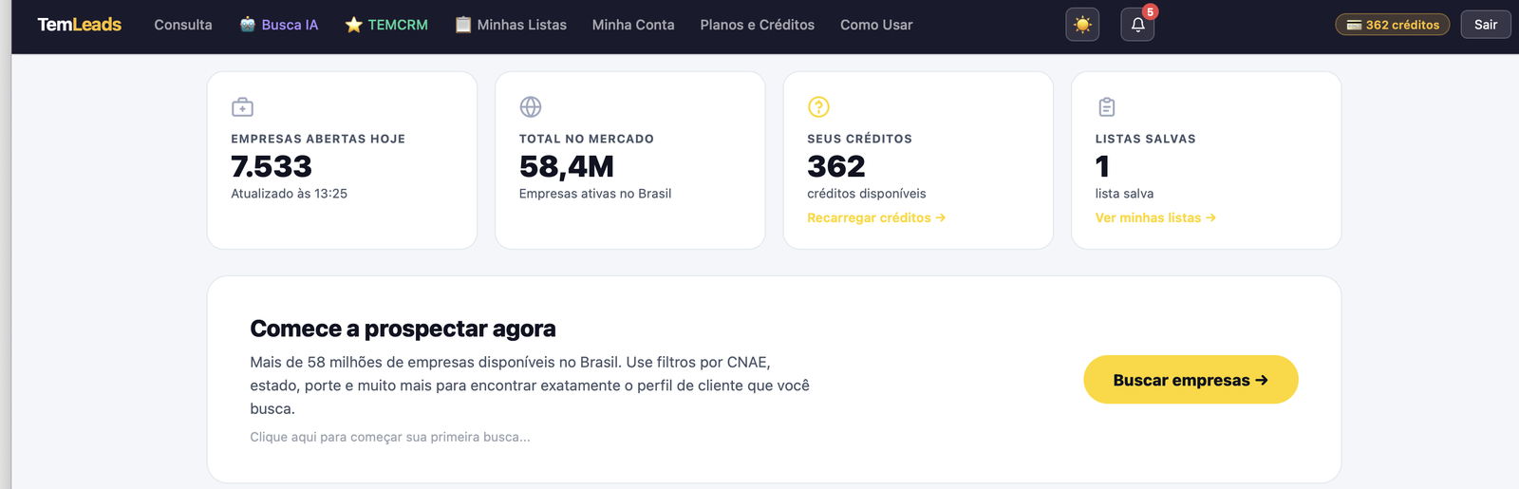Viewport: 1519px width, 489px height.
Task: Click the 58,4M market total value
Action: (x=567, y=166)
